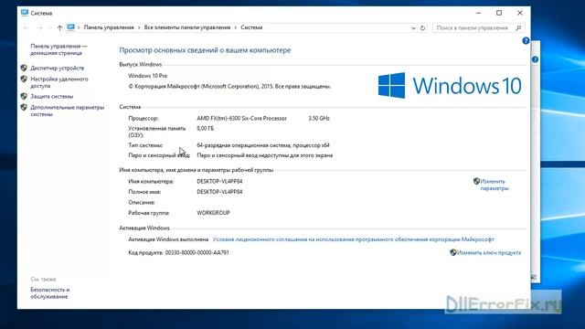585x329 pixels.
Task: Click the Back navigation arrow
Action: coord(27,27)
